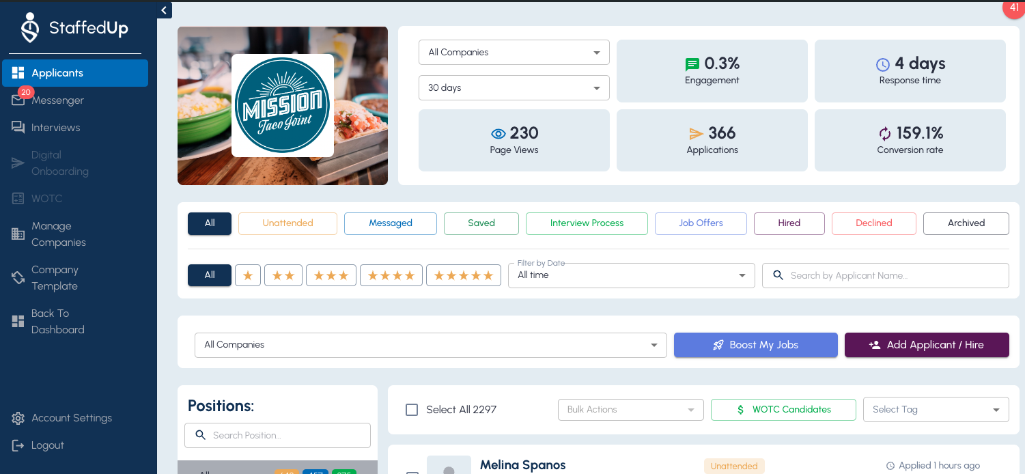Select the two-star rating filter

(283, 275)
